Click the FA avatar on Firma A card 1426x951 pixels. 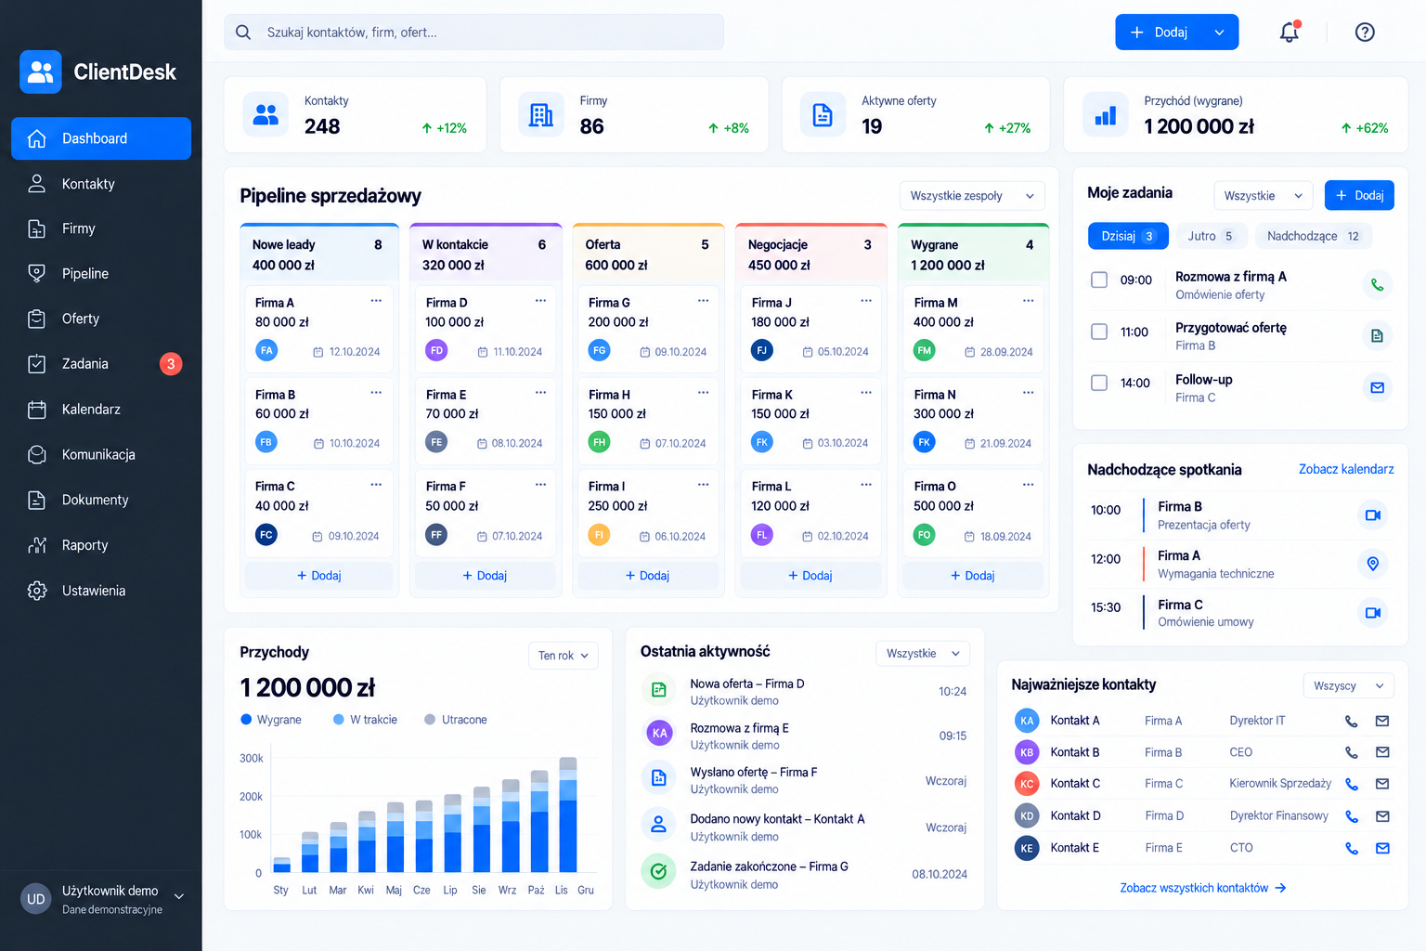pos(266,351)
